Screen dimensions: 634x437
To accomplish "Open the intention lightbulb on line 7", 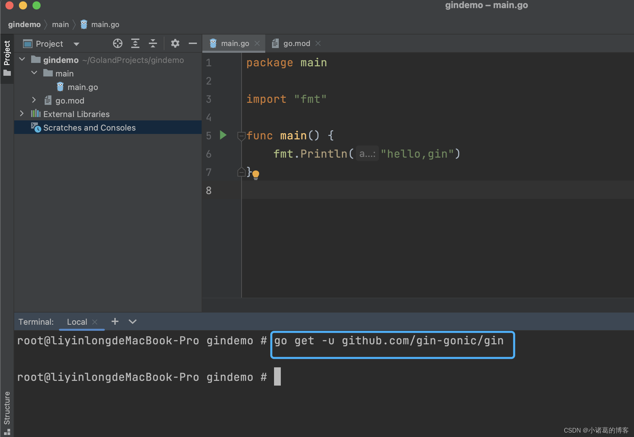I will pos(256,175).
